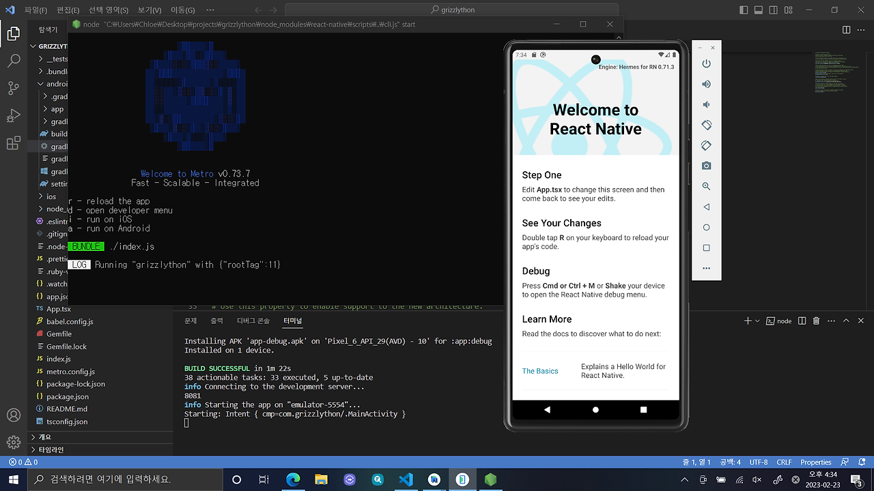The height and width of the screenshot is (491, 874).
Task: Switch to the 디버그 콘솔 tab
Action: (253, 321)
